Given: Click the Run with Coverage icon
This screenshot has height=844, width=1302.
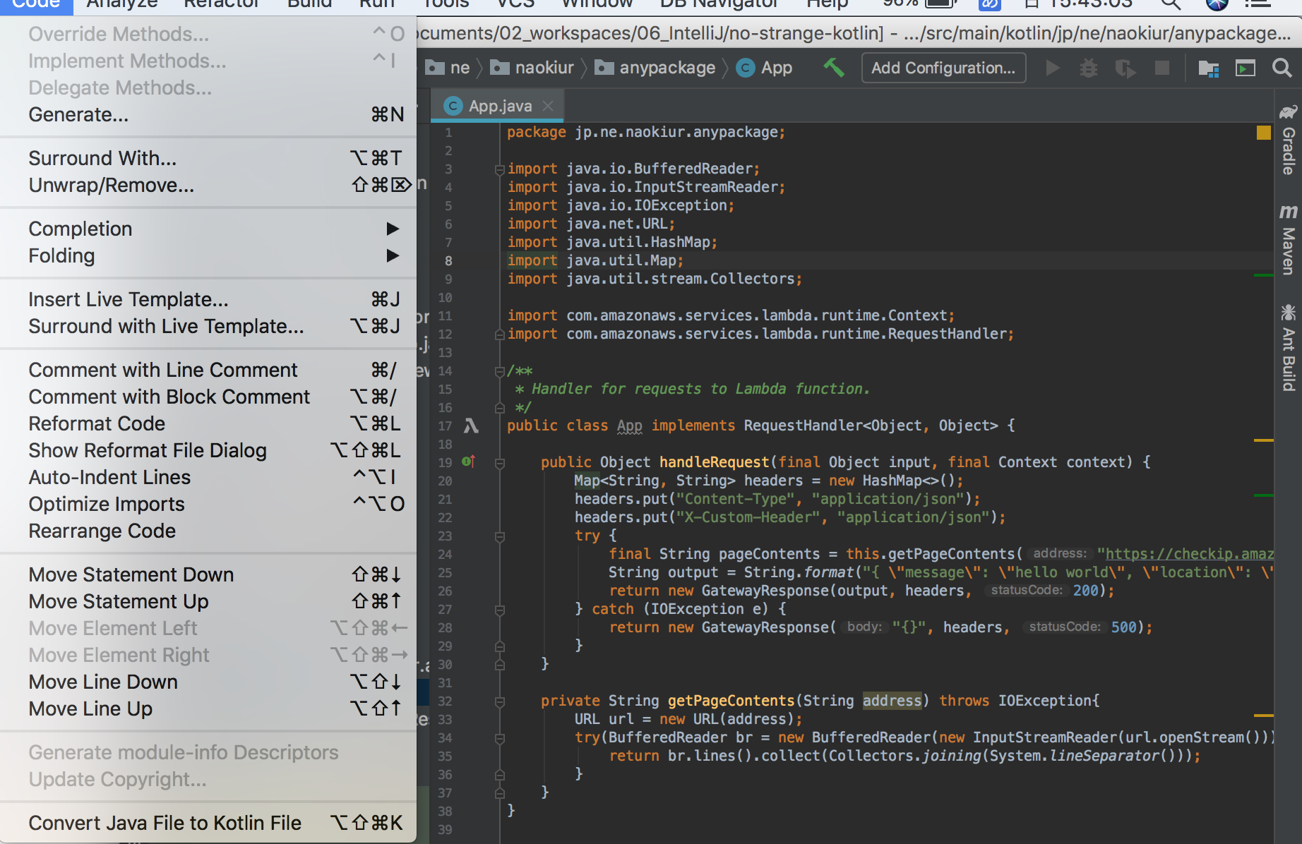Looking at the screenshot, I should (1125, 68).
